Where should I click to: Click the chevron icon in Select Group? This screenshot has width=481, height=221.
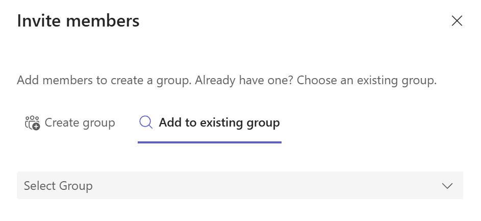pyautogui.click(x=447, y=186)
